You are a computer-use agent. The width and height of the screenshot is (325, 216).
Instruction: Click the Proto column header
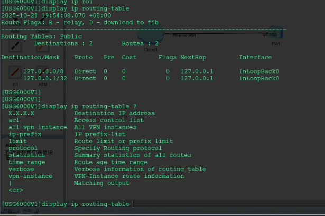83,58
